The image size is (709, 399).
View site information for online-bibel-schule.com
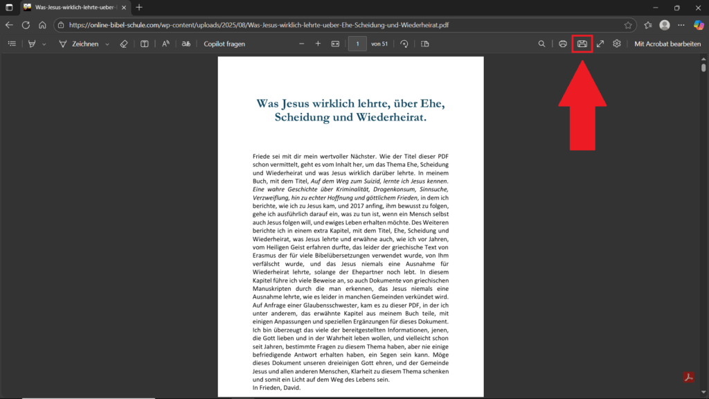61,26
